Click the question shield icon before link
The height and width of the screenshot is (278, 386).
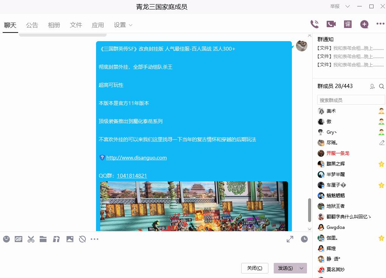click(102, 158)
